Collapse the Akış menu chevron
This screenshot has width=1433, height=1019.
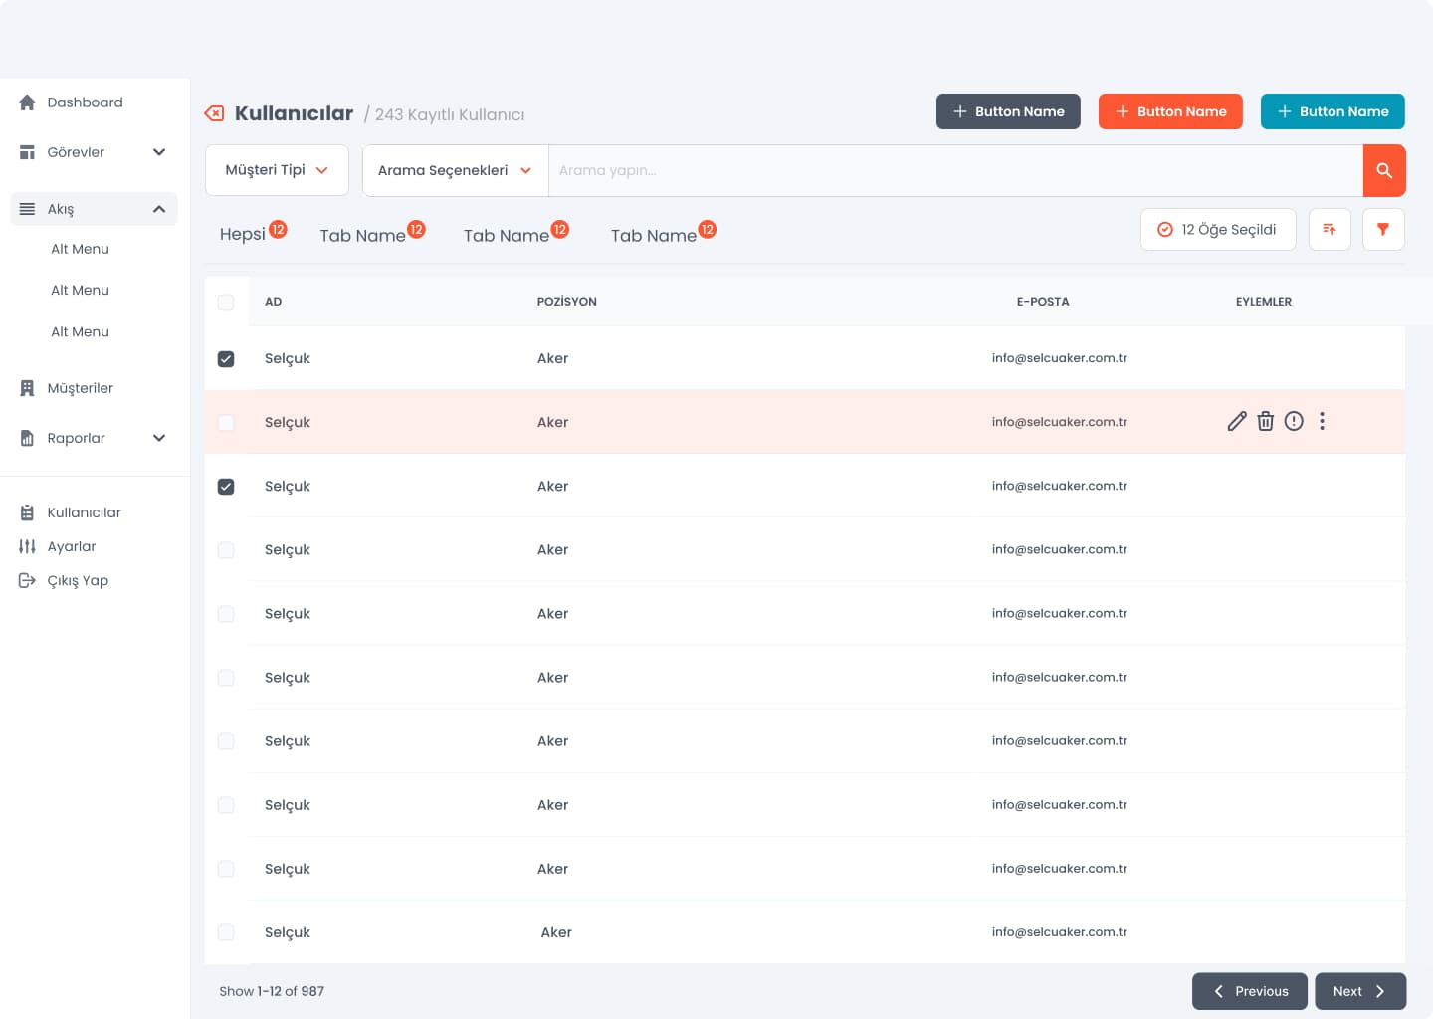click(159, 209)
